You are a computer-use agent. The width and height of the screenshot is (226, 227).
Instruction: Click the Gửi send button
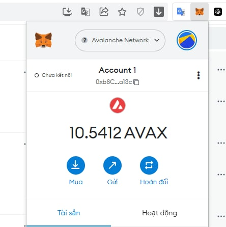(112, 171)
